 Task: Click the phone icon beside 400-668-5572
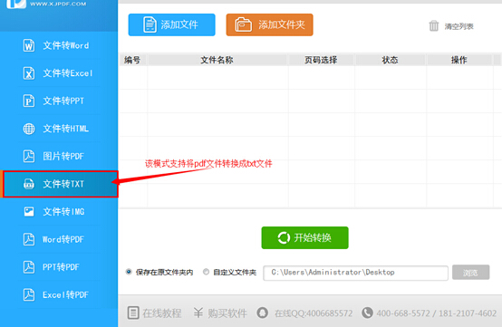(367, 313)
